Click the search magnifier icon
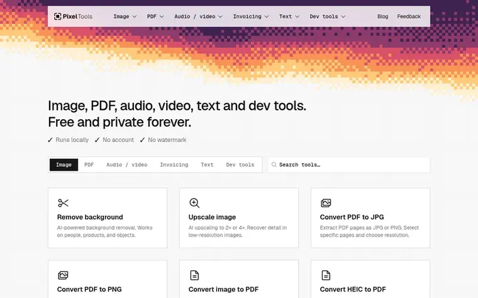This screenshot has width=478, height=298. pos(274,164)
